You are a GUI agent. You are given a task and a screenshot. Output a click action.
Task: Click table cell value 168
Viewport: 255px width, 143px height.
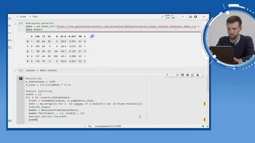(55, 56)
